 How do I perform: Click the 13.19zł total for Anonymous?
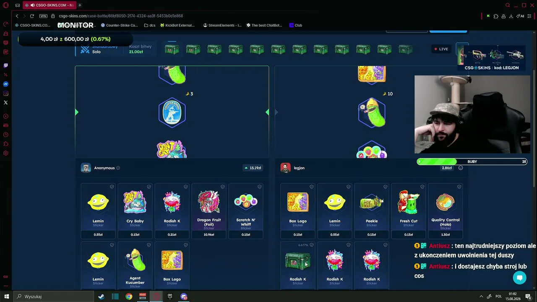(253, 168)
